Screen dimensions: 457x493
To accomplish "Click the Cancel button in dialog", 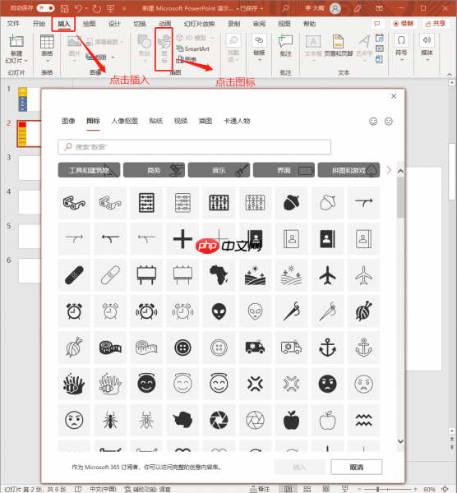I will [357, 468].
